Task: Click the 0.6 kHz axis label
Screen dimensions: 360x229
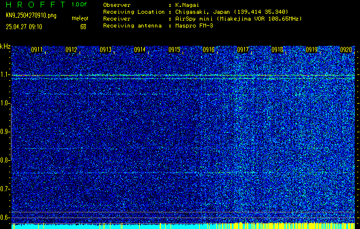Action: [x=5, y=218]
